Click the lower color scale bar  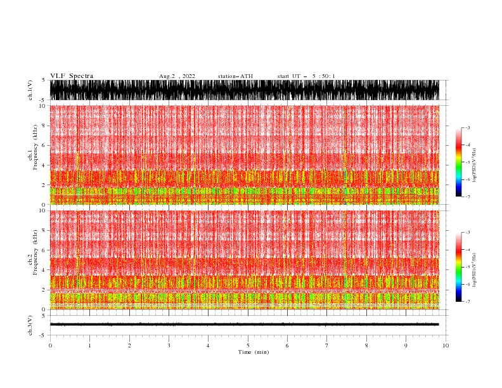coord(458,267)
